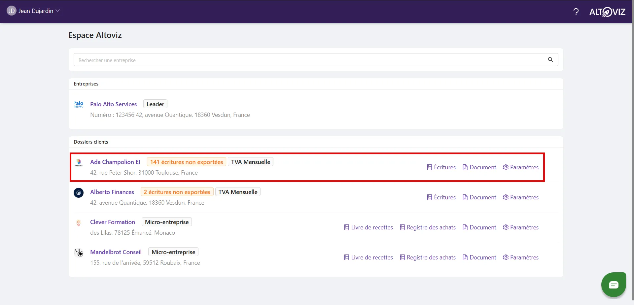The image size is (634, 305).
Task: Open Registre des achats for Mandelbrot Conseil
Action: pos(428,257)
